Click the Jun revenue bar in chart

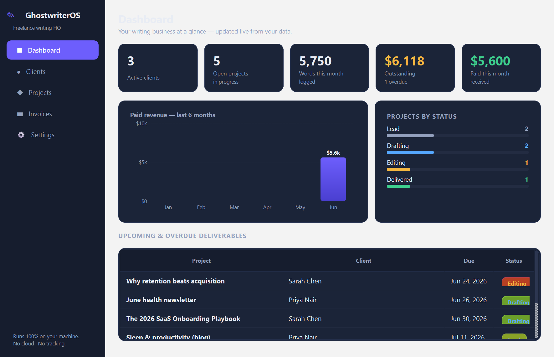tap(333, 179)
